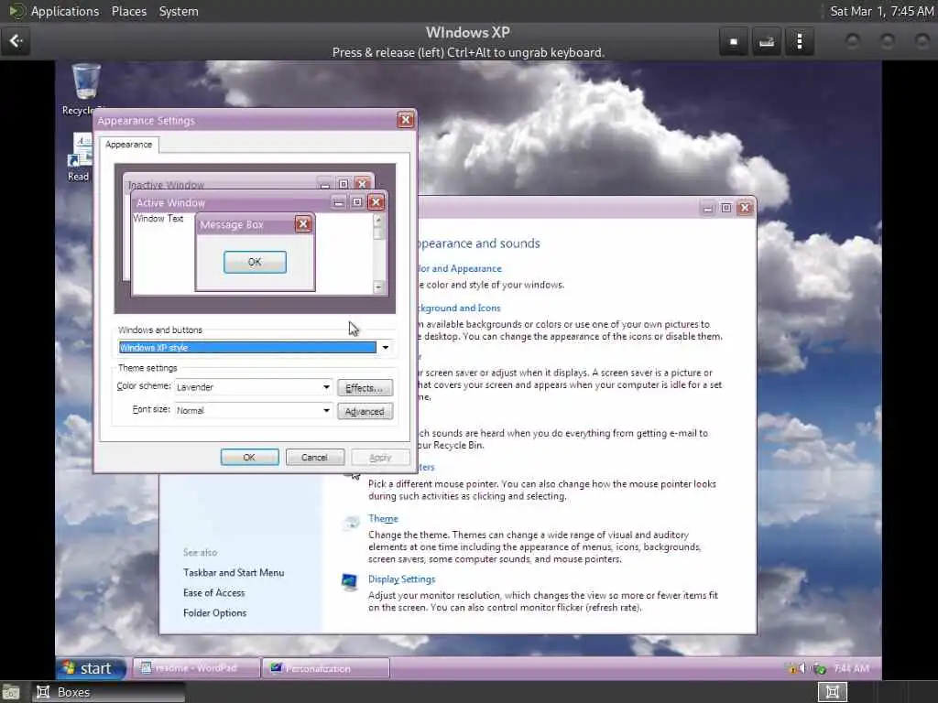Click the network tray icon

point(819,668)
